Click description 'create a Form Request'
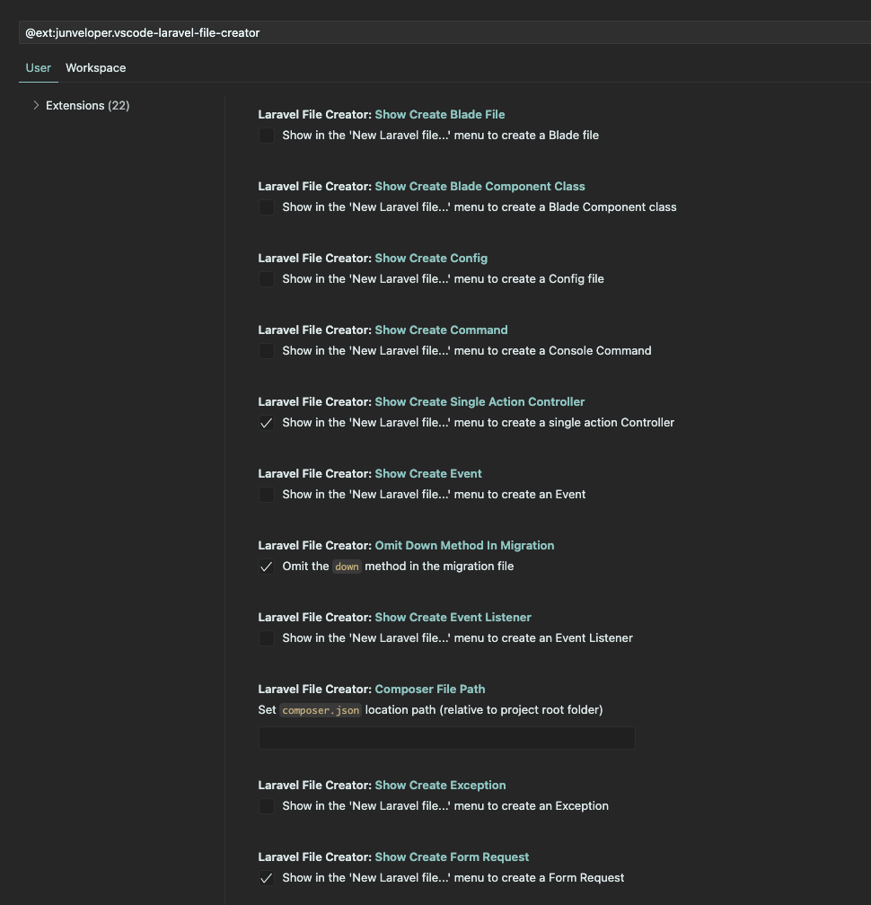The image size is (871, 905). click(563, 878)
